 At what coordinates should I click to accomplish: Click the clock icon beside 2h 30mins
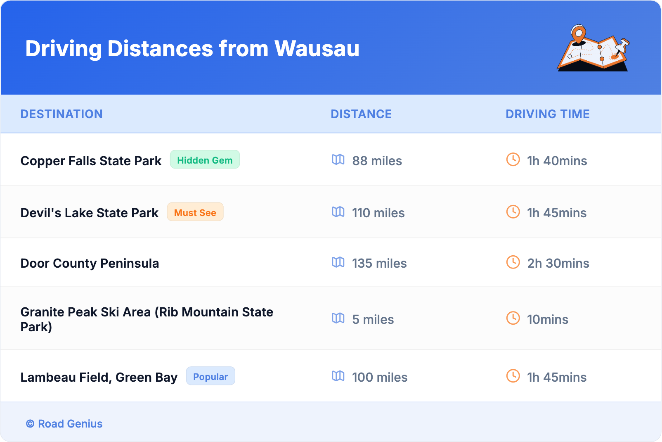click(513, 262)
